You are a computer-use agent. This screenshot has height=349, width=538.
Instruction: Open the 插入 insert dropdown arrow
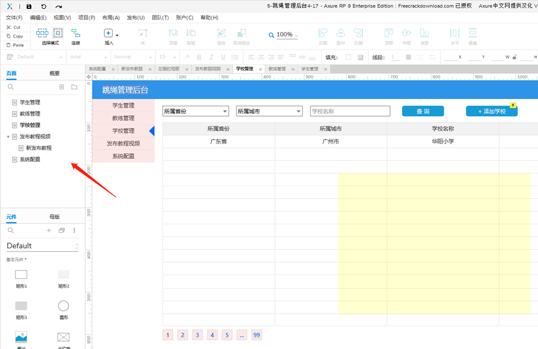tap(117, 35)
